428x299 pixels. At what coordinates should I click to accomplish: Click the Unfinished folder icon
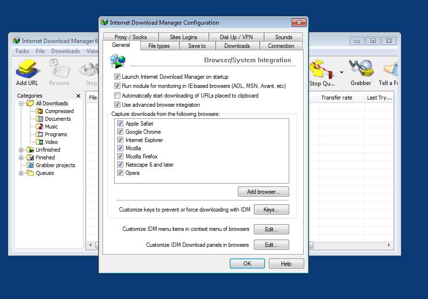pyautogui.click(x=30, y=150)
